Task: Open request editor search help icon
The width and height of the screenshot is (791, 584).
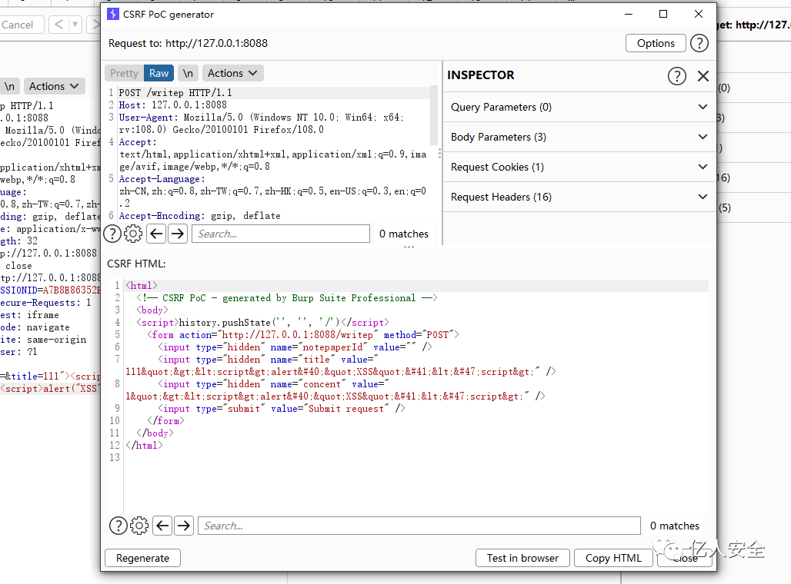Action: point(112,234)
